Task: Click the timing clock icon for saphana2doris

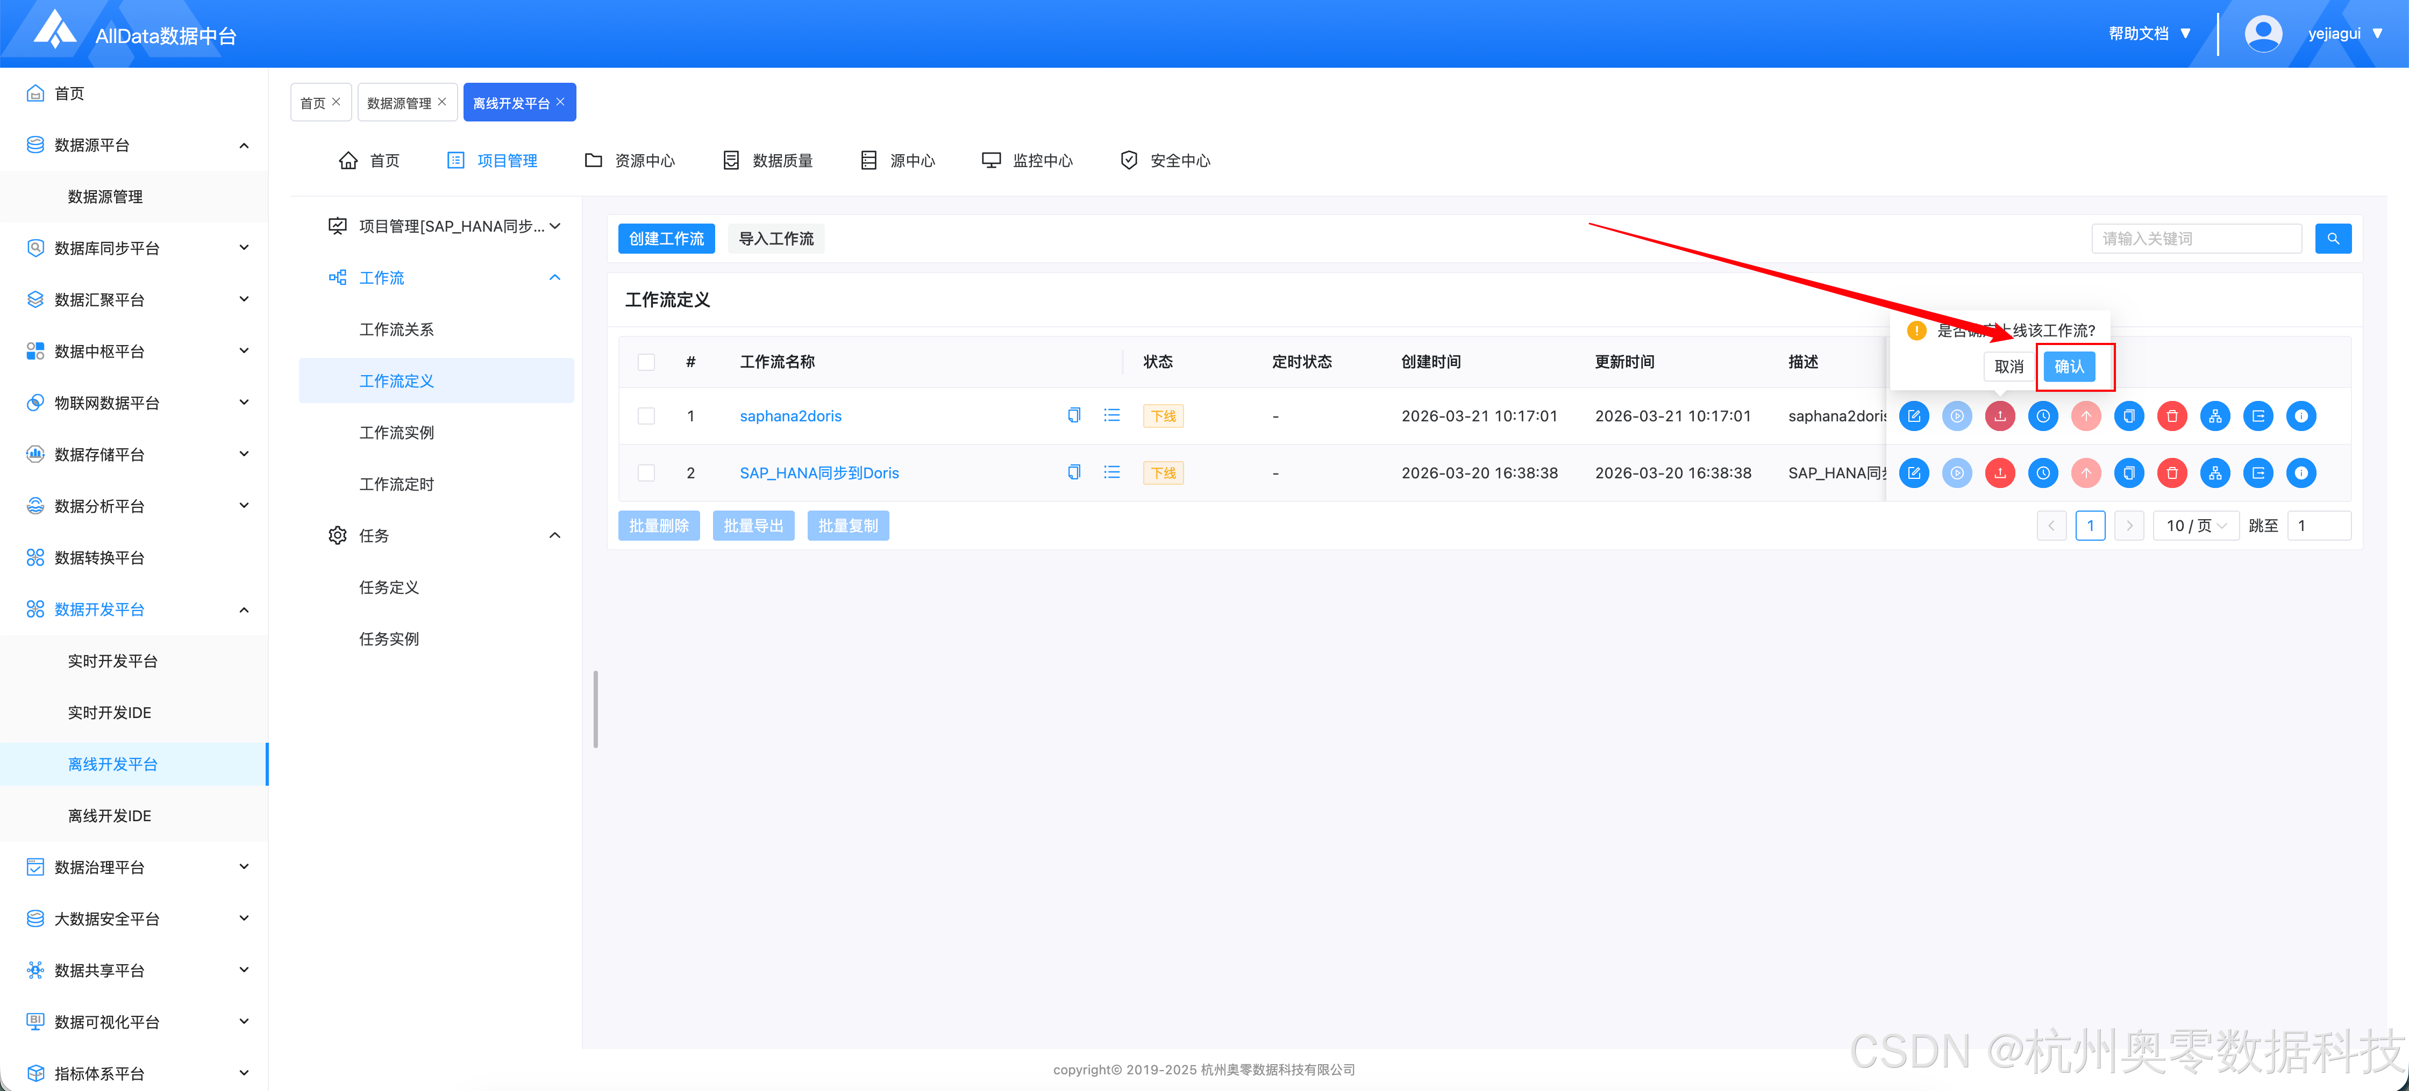Action: (x=2042, y=416)
